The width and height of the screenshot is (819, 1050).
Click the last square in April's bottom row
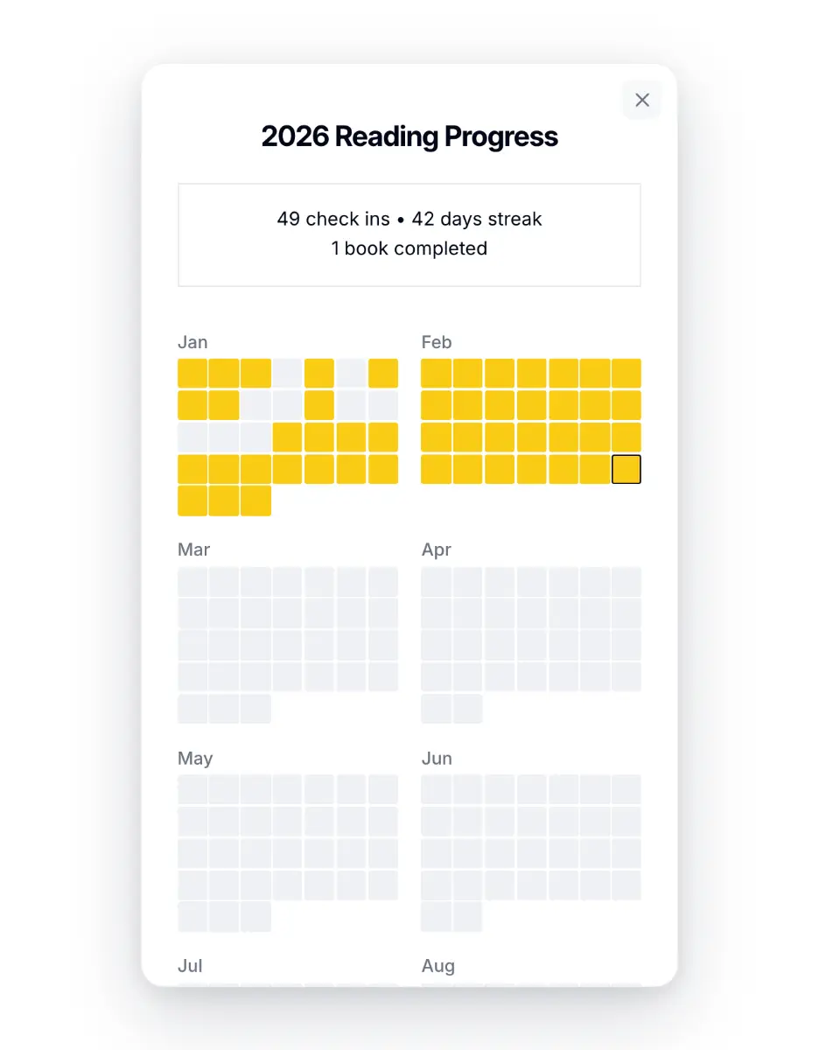coord(468,709)
